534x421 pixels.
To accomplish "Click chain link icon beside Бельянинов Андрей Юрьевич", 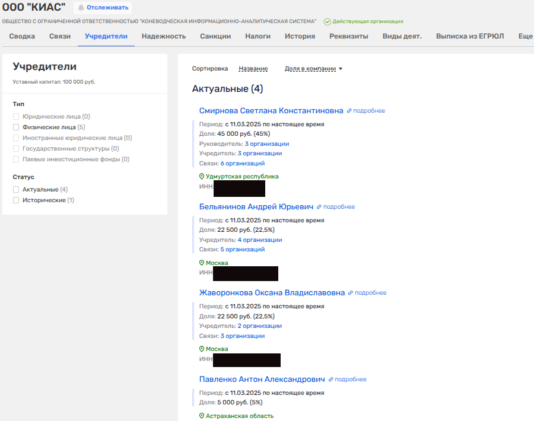I will [x=319, y=207].
